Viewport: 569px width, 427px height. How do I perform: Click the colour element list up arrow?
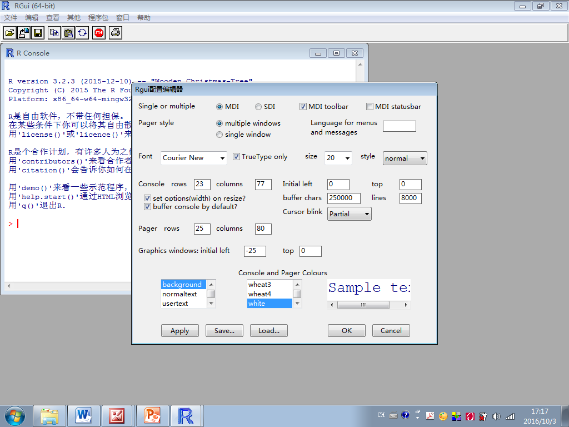211,284
